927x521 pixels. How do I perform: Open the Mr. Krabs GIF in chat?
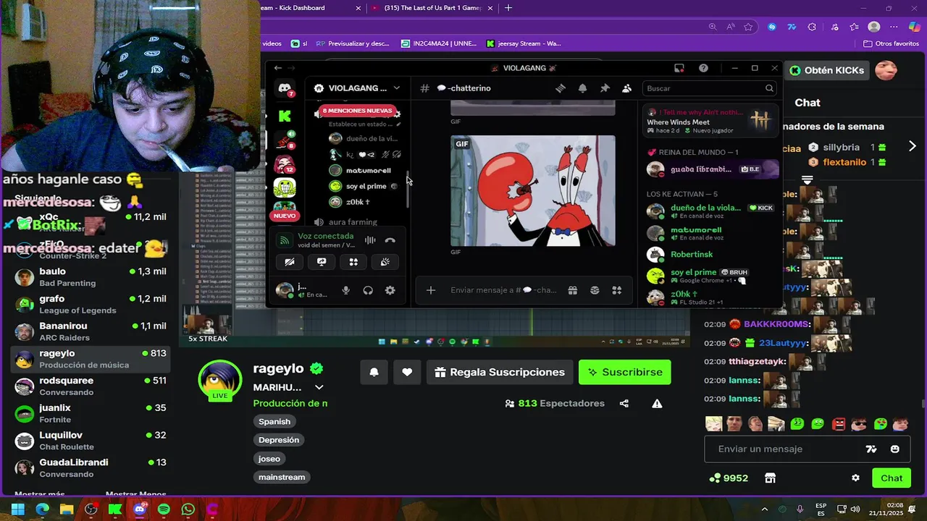533,191
